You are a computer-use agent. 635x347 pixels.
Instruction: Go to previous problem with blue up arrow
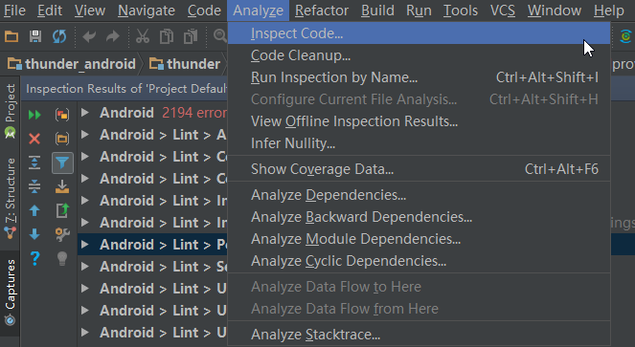click(x=34, y=210)
